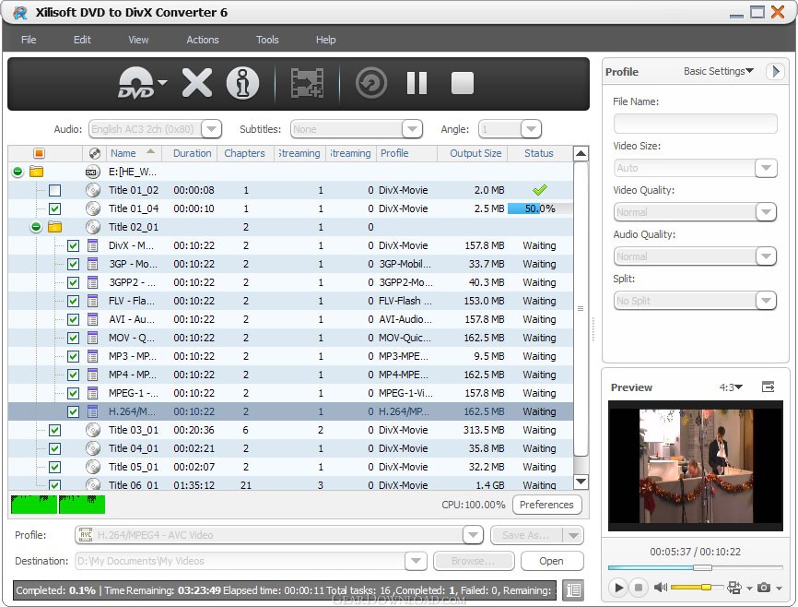The width and height of the screenshot is (798, 607).
Task: Click the disc icon of Title 01_02
Action: [x=93, y=190]
